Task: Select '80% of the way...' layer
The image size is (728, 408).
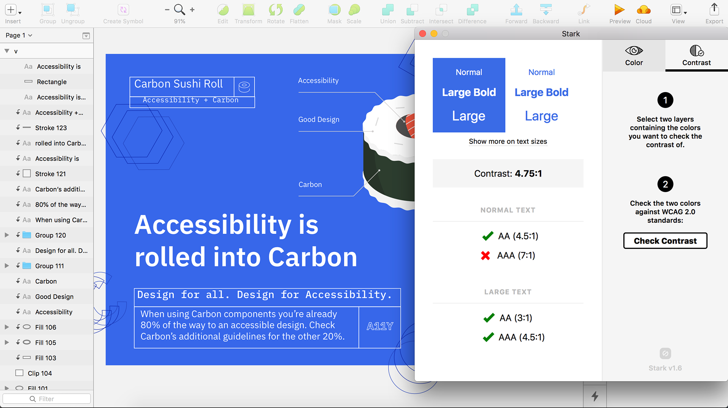Action: point(47,204)
